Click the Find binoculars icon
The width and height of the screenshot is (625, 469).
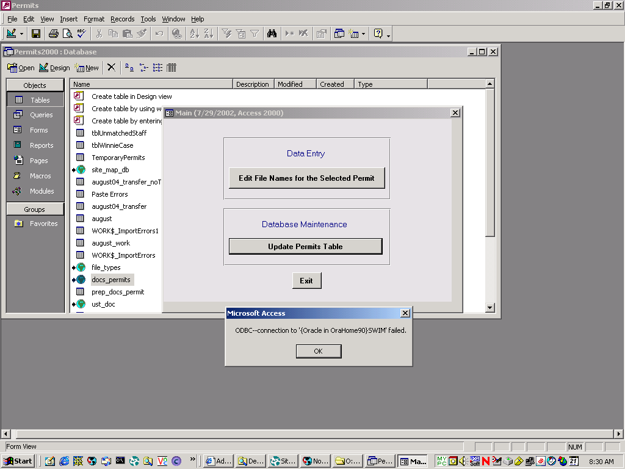point(272,34)
